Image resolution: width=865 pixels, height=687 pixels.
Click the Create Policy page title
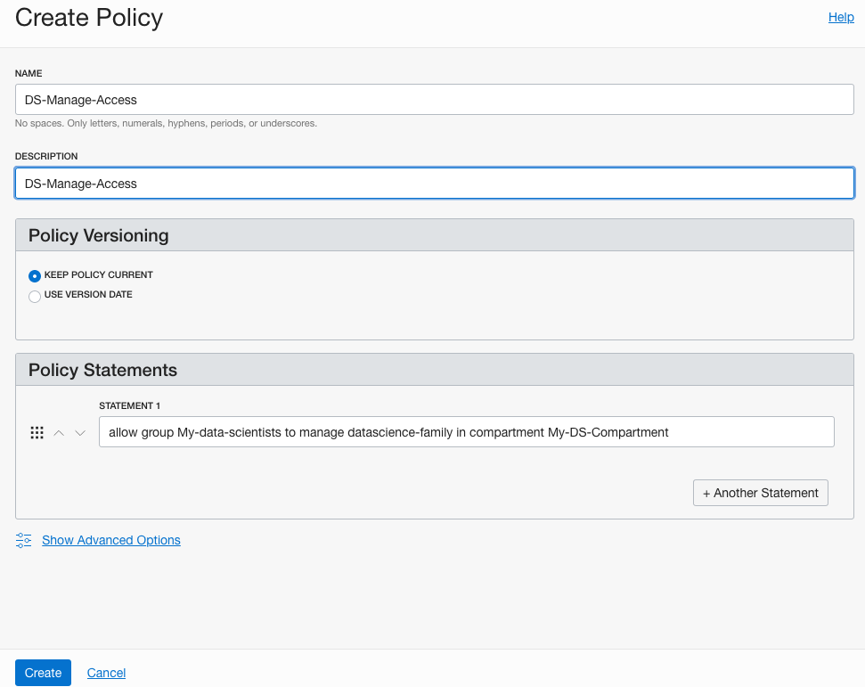point(89,18)
